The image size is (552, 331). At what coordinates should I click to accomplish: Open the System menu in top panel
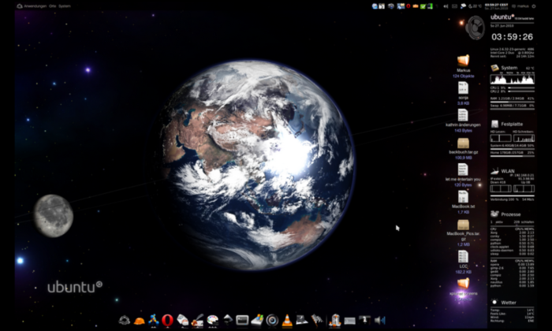click(65, 6)
